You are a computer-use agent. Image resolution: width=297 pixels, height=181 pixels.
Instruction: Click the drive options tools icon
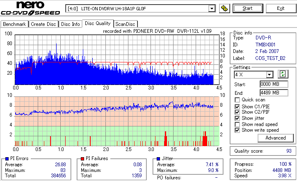click(224, 9)
